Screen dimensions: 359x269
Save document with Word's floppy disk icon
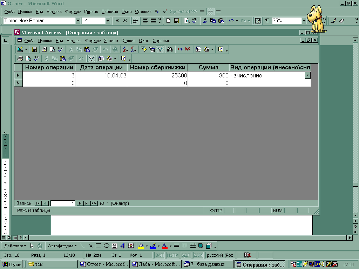point(177,21)
